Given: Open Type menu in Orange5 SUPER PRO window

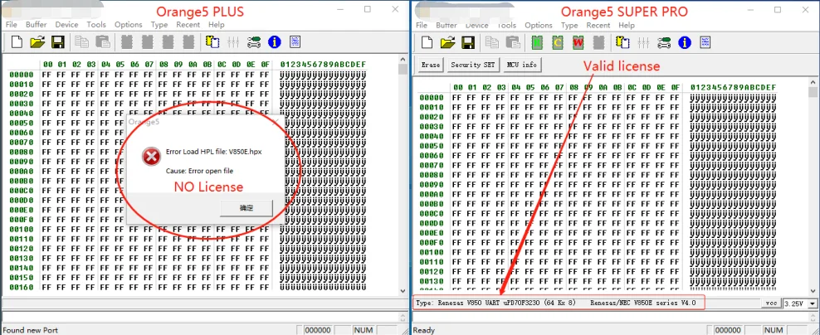Looking at the screenshot, I should tap(569, 25).
